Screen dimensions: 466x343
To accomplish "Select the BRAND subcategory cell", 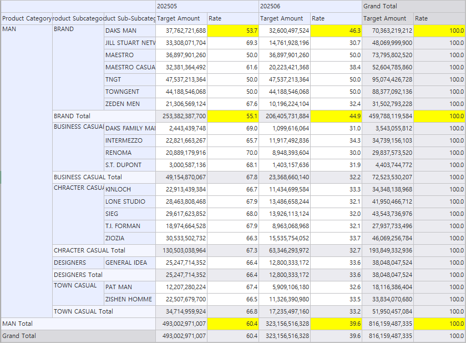I will pos(78,67).
